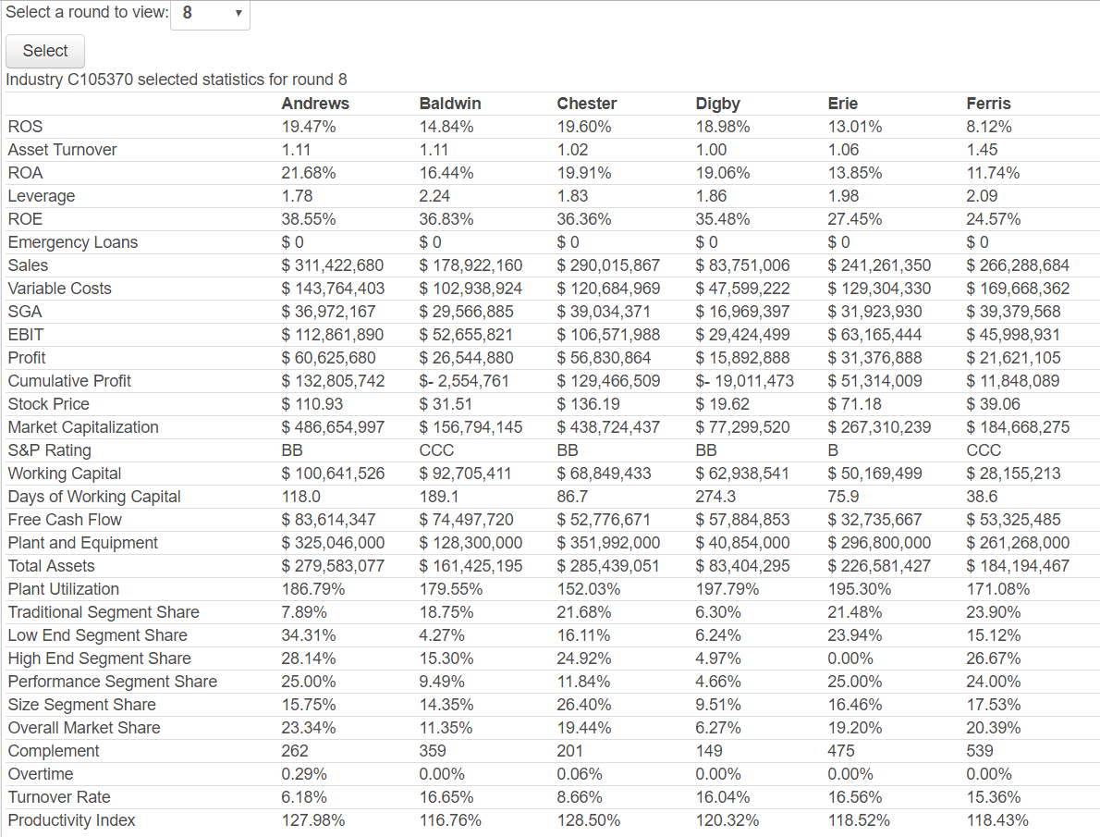
Task: Click Digby's Cumulative Profit value
Action: [744, 381]
